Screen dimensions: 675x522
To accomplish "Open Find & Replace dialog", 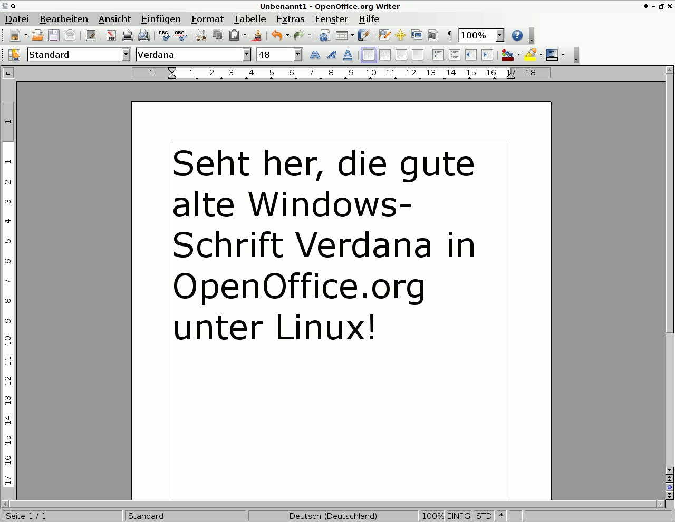I will click(384, 35).
